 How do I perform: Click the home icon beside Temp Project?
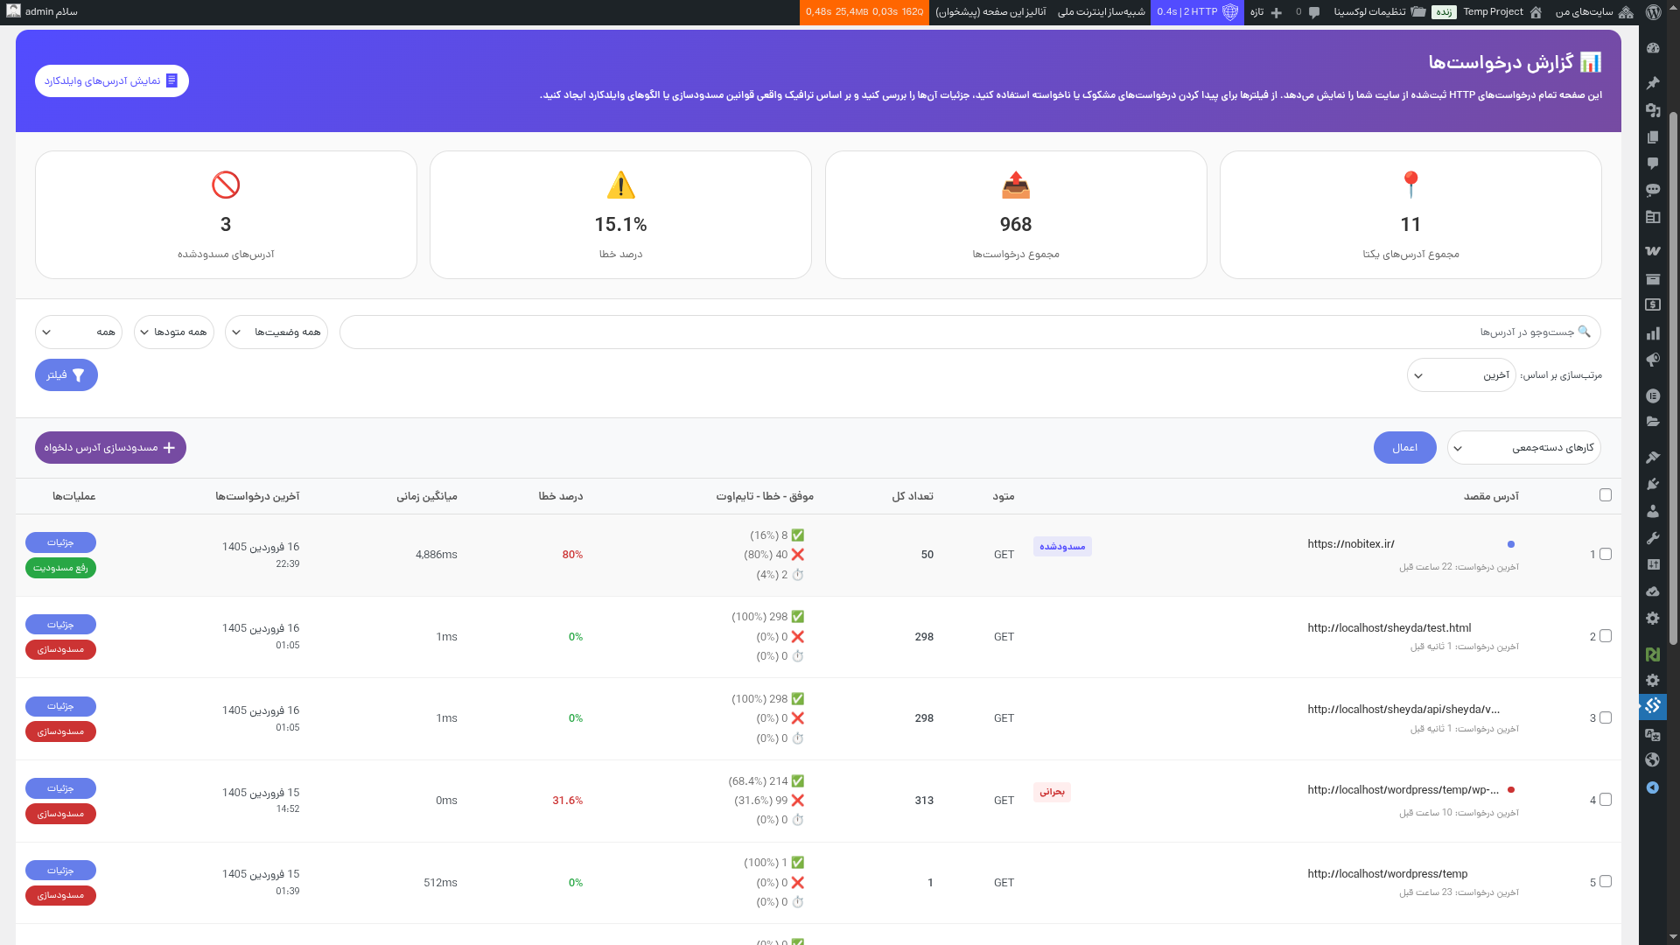1536,12
